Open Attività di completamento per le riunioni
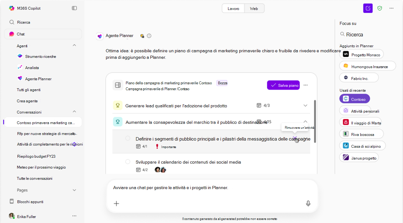 (x=50, y=144)
